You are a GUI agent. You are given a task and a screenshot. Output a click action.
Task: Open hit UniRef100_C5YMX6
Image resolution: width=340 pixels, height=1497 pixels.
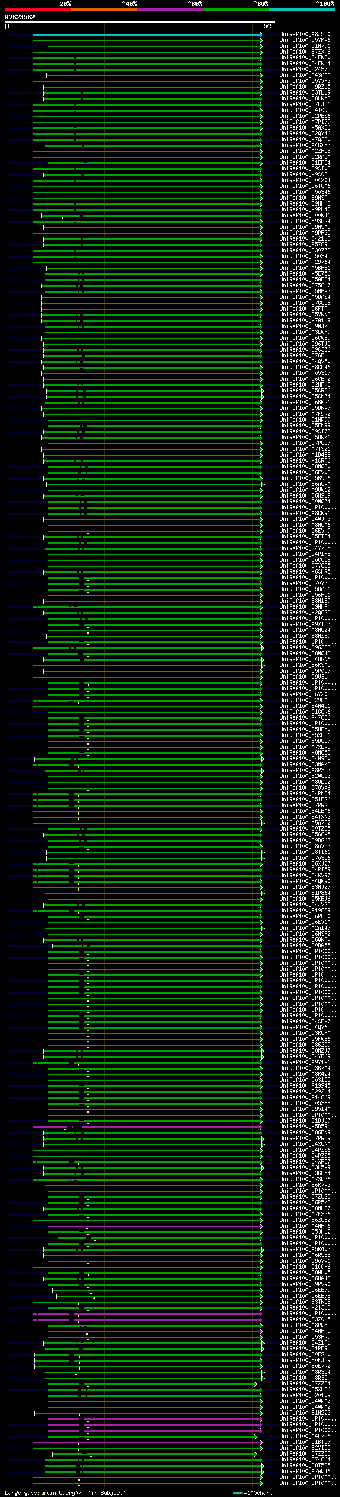[305, 40]
